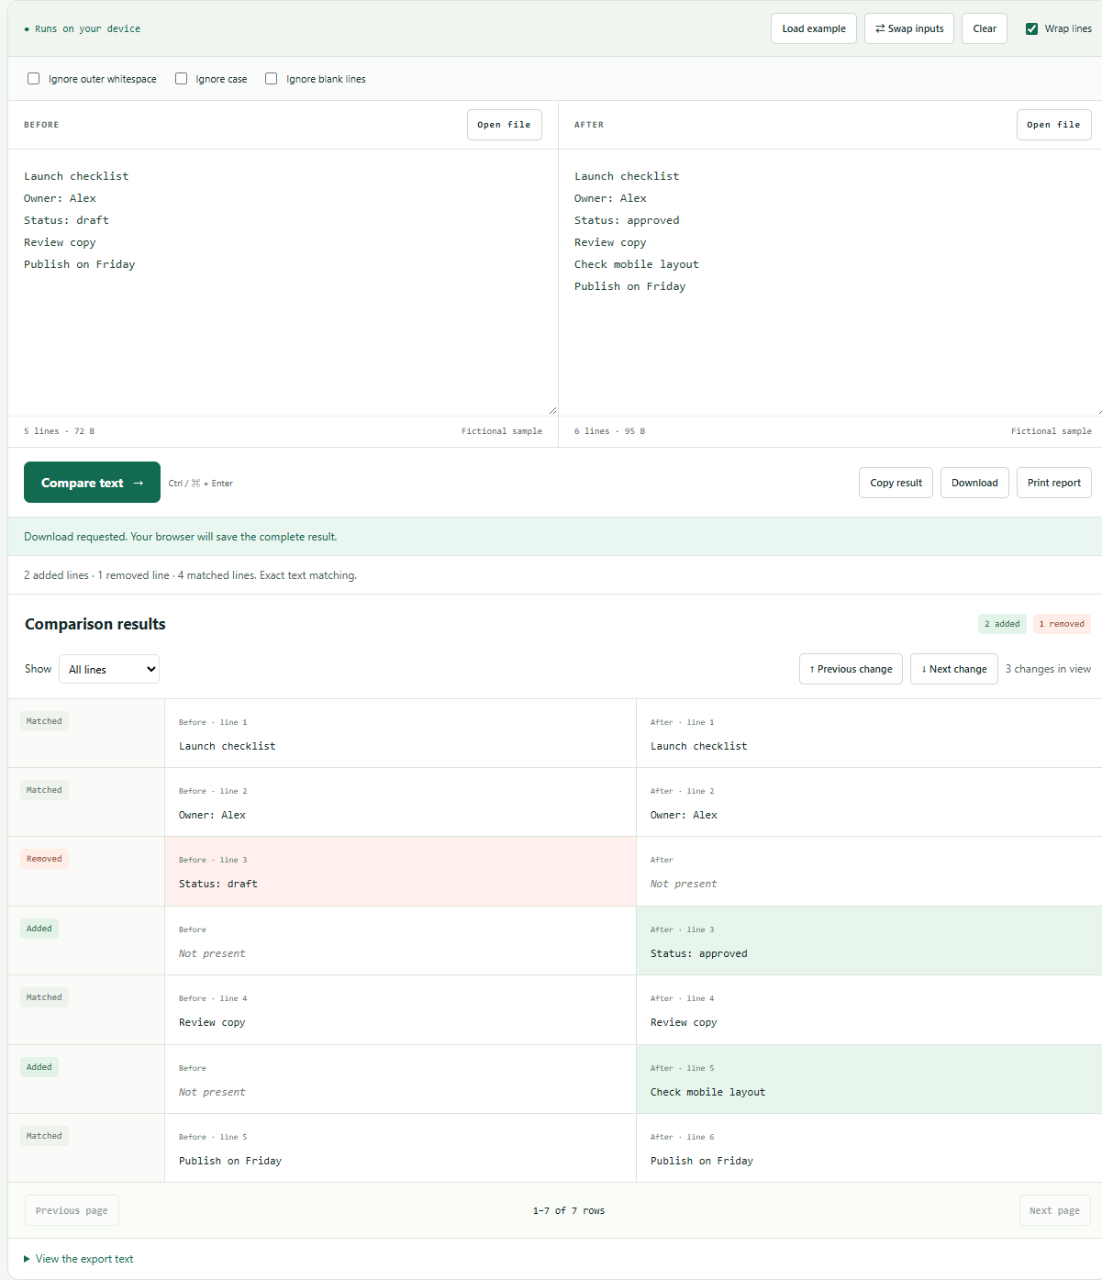The height and width of the screenshot is (1280, 1102).
Task: Click the Download requested status message
Action: pyautogui.click(x=181, y=537)
